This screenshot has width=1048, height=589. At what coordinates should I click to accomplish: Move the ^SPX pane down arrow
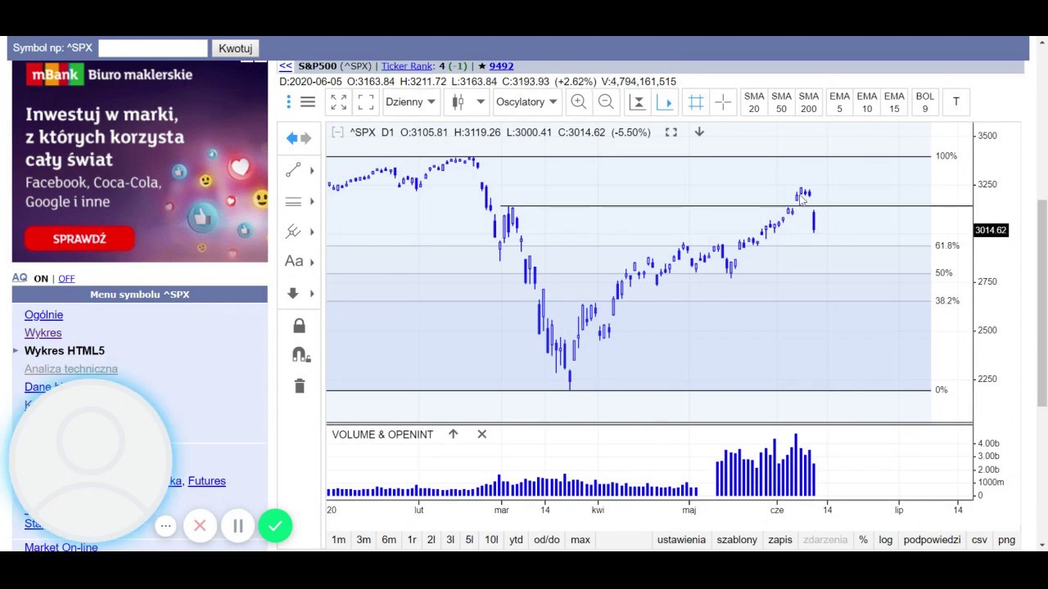coord(699,132)
